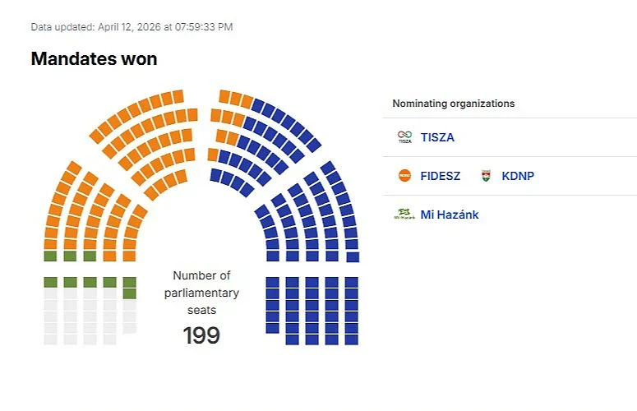Follow the KDNP party link
Image resolution: width=637 pixels, height=411 pixels.
click(x=518, y=176)
